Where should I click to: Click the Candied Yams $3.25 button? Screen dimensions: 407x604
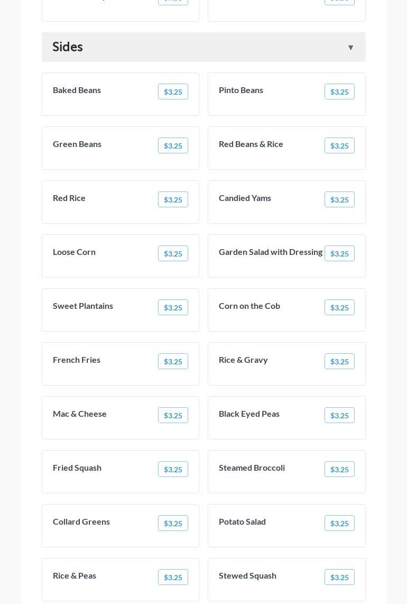(x=339, y=200)
